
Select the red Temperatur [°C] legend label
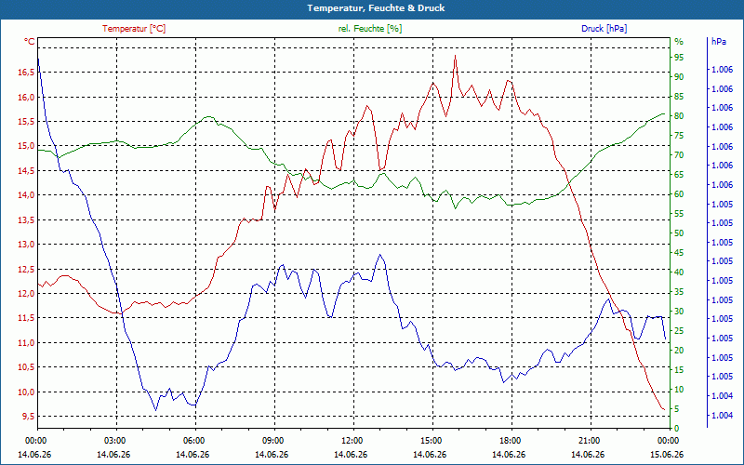coord(134,29)
